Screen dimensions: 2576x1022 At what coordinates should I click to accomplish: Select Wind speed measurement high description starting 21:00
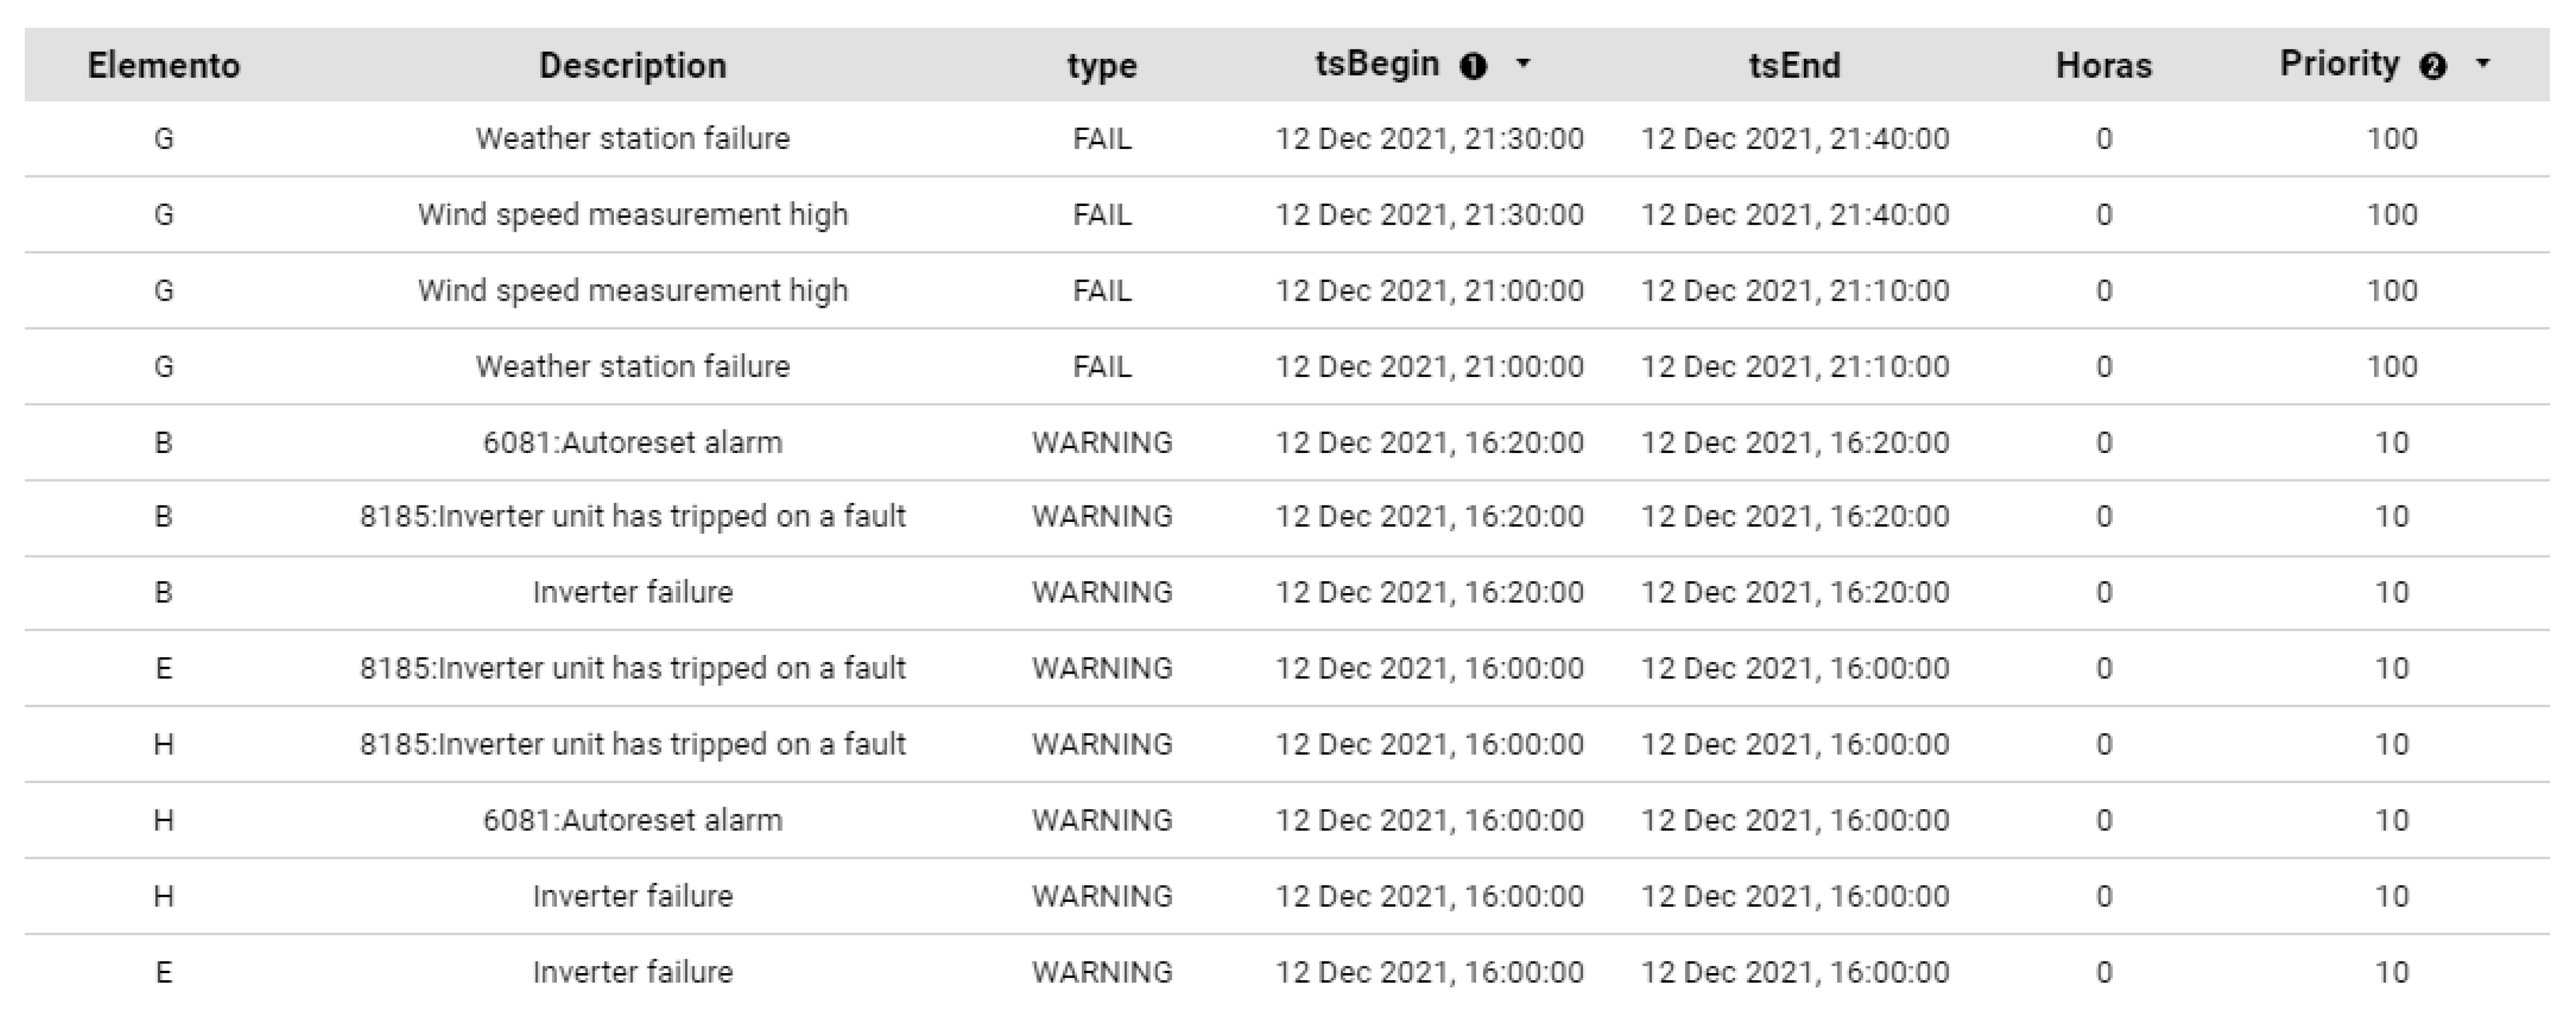pos(632,290)
